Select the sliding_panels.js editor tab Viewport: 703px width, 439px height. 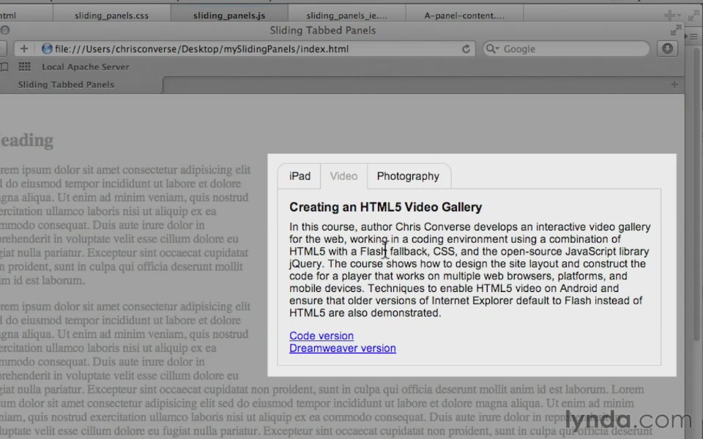(x=229, y=15)
